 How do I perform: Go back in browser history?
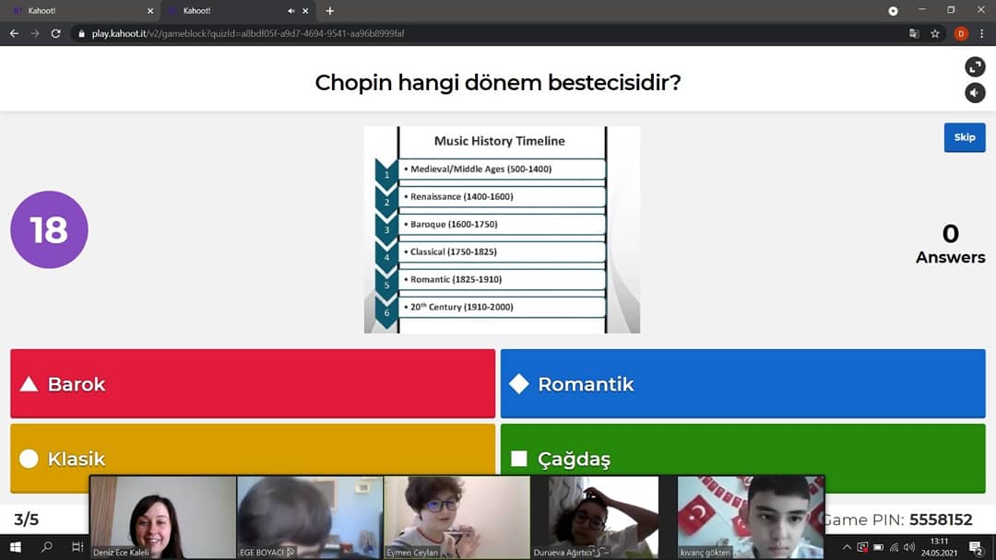click(14, 33)
